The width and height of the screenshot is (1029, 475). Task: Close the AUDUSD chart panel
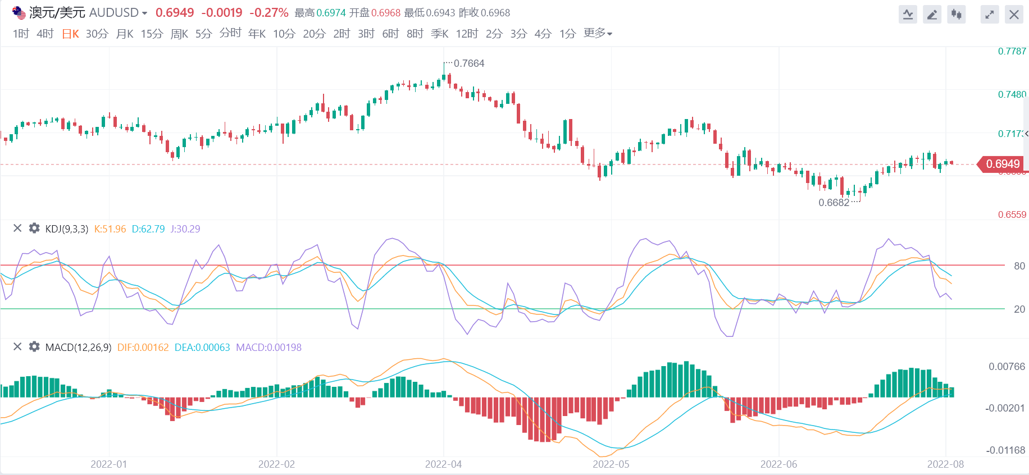tap(1014, 15)
